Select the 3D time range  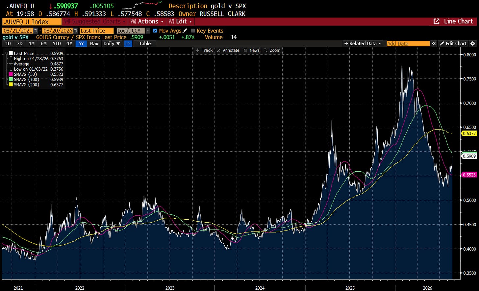[19, 43]
